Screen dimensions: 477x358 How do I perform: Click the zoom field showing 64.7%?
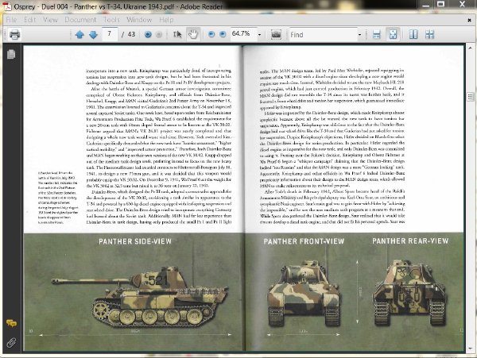[x=243, y=34]
